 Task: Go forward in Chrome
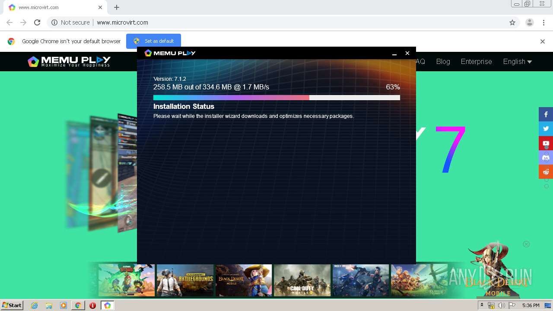(x=23, y=22)
